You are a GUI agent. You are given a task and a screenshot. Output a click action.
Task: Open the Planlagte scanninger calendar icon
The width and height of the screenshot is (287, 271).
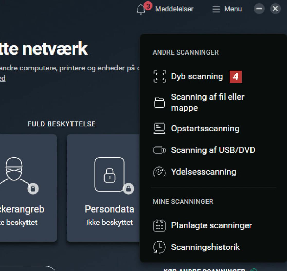coord(159,225)
